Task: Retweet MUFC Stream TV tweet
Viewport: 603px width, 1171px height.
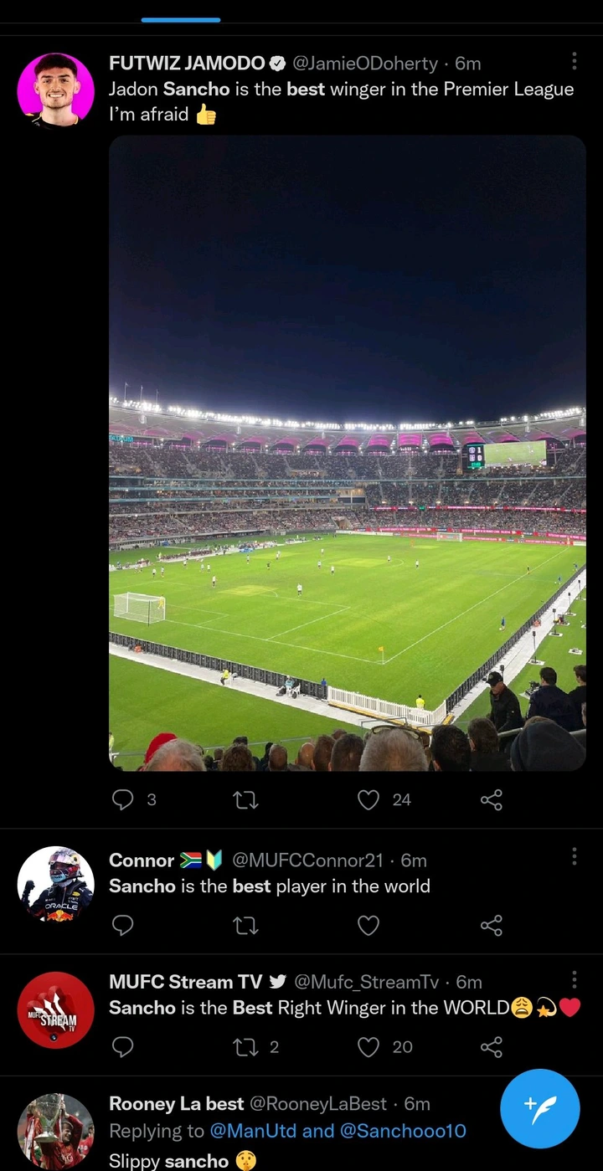Action: click(245, 1046)
